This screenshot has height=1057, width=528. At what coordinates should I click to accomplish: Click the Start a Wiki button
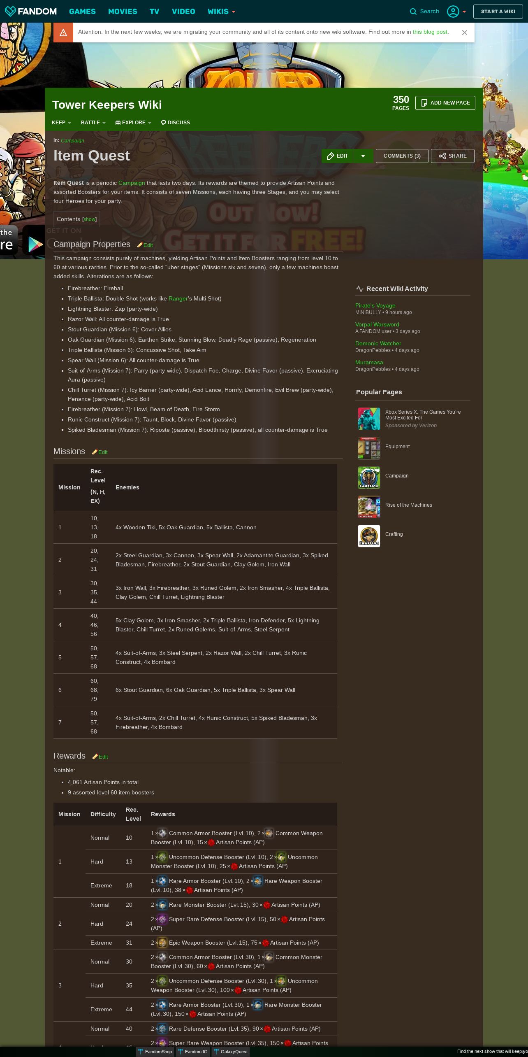pyautogui.click(x=498, y=12)
